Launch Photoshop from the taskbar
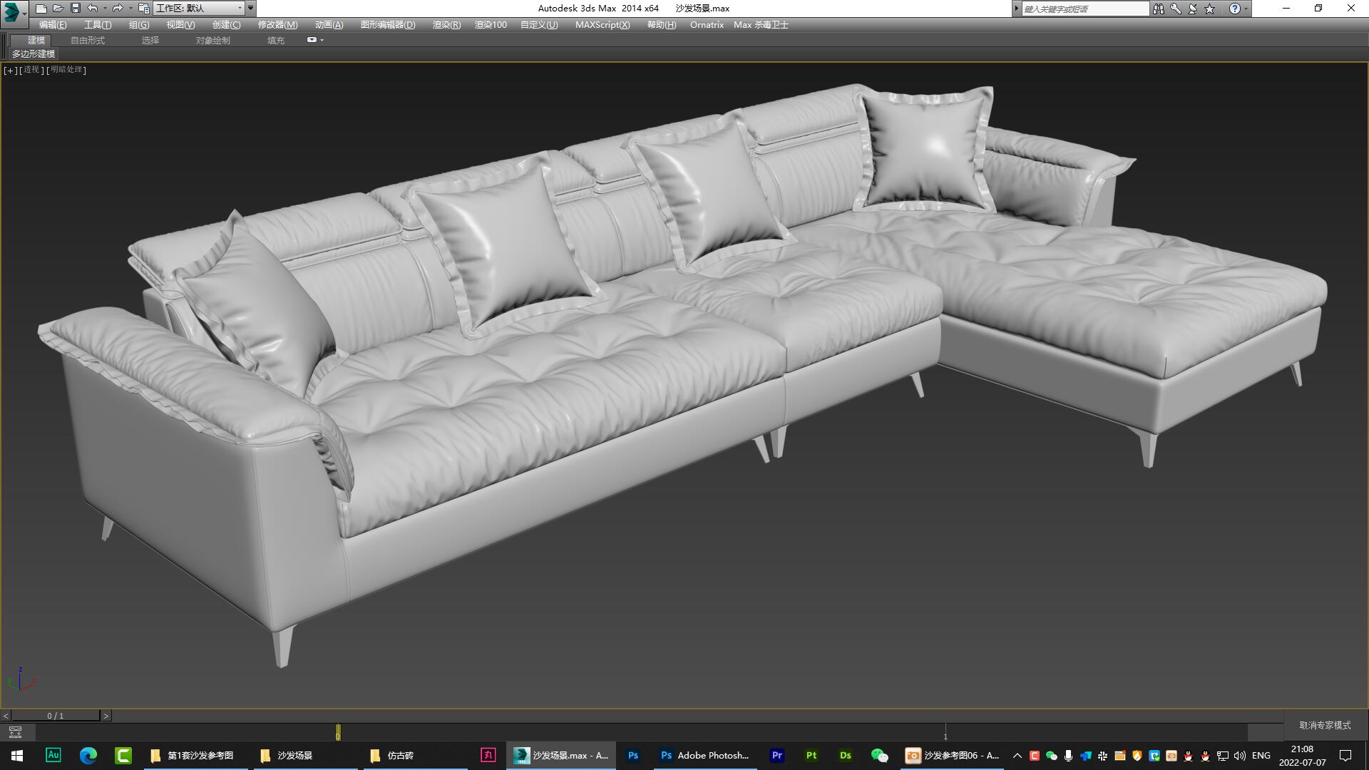Viewport: 1369px width, 770px height. [x=633, y=755]
